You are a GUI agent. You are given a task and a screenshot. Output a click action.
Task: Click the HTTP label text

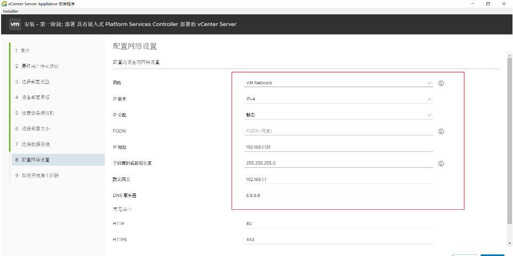tap(119, 224)
